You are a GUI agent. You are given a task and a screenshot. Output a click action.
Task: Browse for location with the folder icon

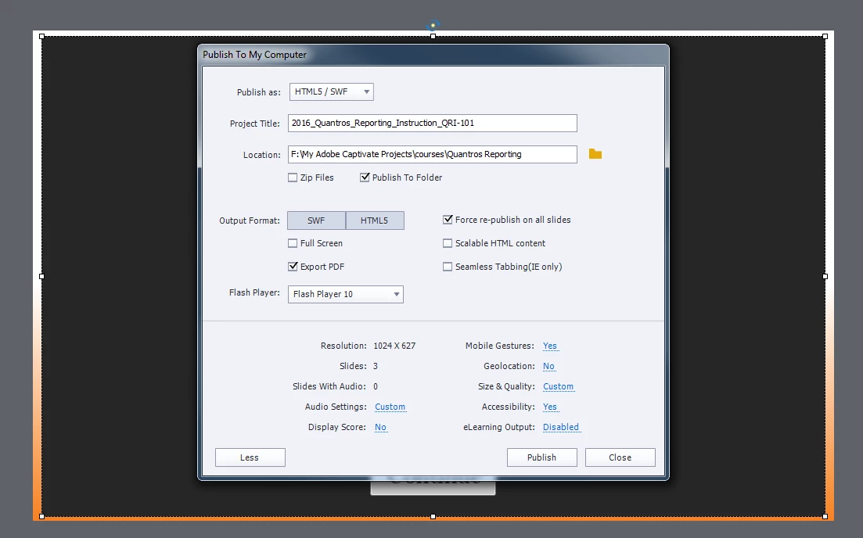595,154
